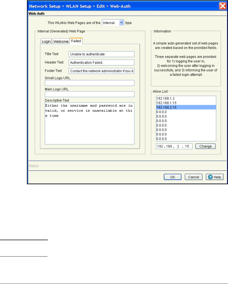
Task: Open the Internal web page type dropdown
Action: tap(113, 23)
